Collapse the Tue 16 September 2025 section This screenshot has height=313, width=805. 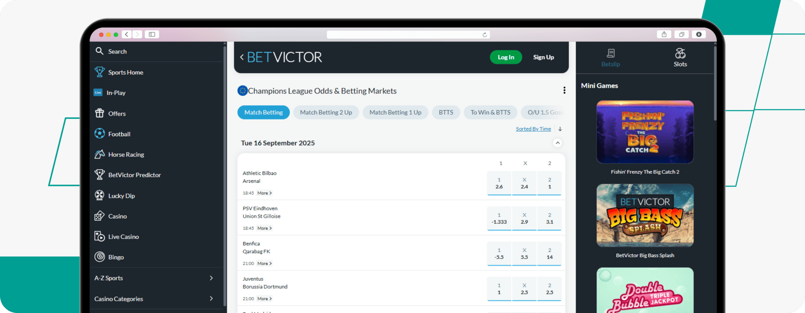557,143
